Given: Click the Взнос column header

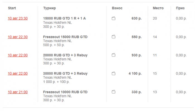Looking at the screenshot, I should pos(117,8).
